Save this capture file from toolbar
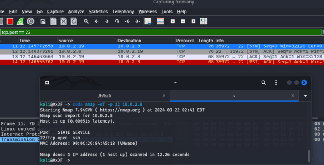Image resolution: width=324 pixels, height=165 pixels. click(53, 21)
